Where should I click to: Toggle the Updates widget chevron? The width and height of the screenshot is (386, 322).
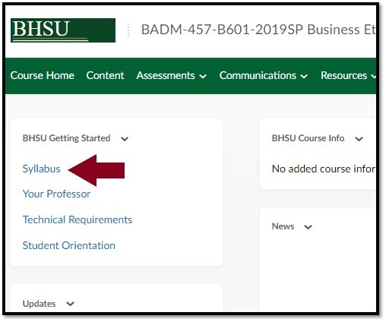[70, 304]
